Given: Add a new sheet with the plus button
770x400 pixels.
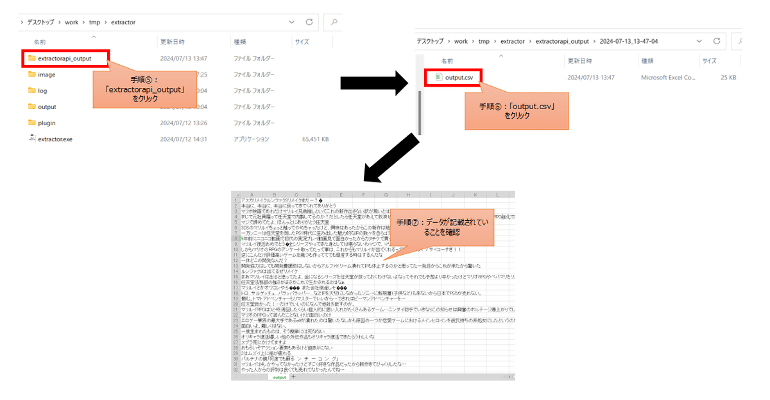Looking at the screenshot, I should pos(295,378).
